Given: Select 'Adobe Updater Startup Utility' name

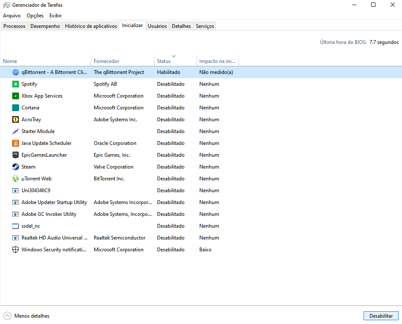Looking at the screenshot, I should (x=54, y=202).
